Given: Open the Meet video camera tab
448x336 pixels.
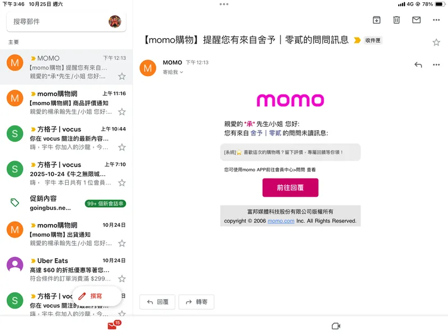Looking at the screenshot, I should point(336,326).
